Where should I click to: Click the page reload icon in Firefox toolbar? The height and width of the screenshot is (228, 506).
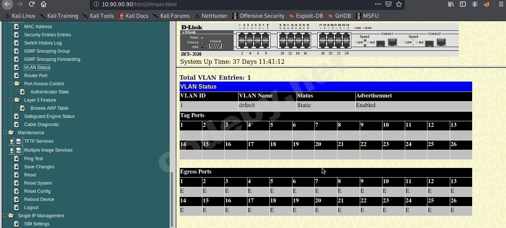click(32, 4)
